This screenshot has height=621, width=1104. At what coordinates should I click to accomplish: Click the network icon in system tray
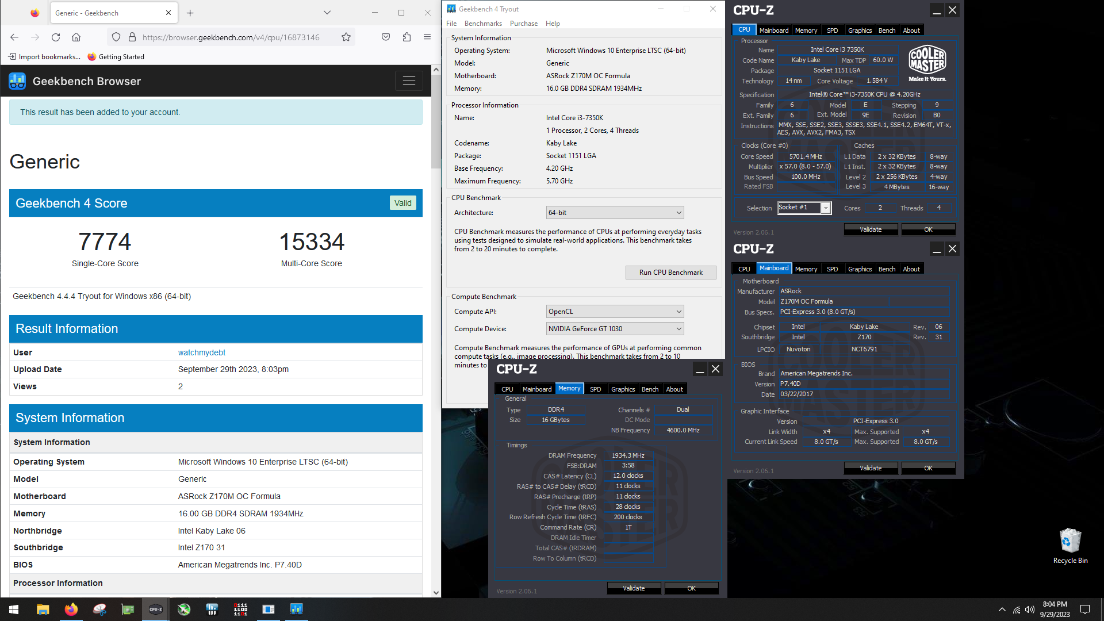click(1016, 609)
